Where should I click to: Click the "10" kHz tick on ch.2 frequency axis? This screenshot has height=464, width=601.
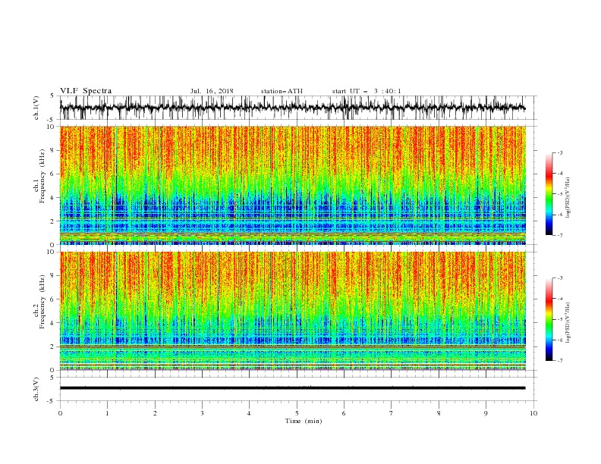coord(51,252)
